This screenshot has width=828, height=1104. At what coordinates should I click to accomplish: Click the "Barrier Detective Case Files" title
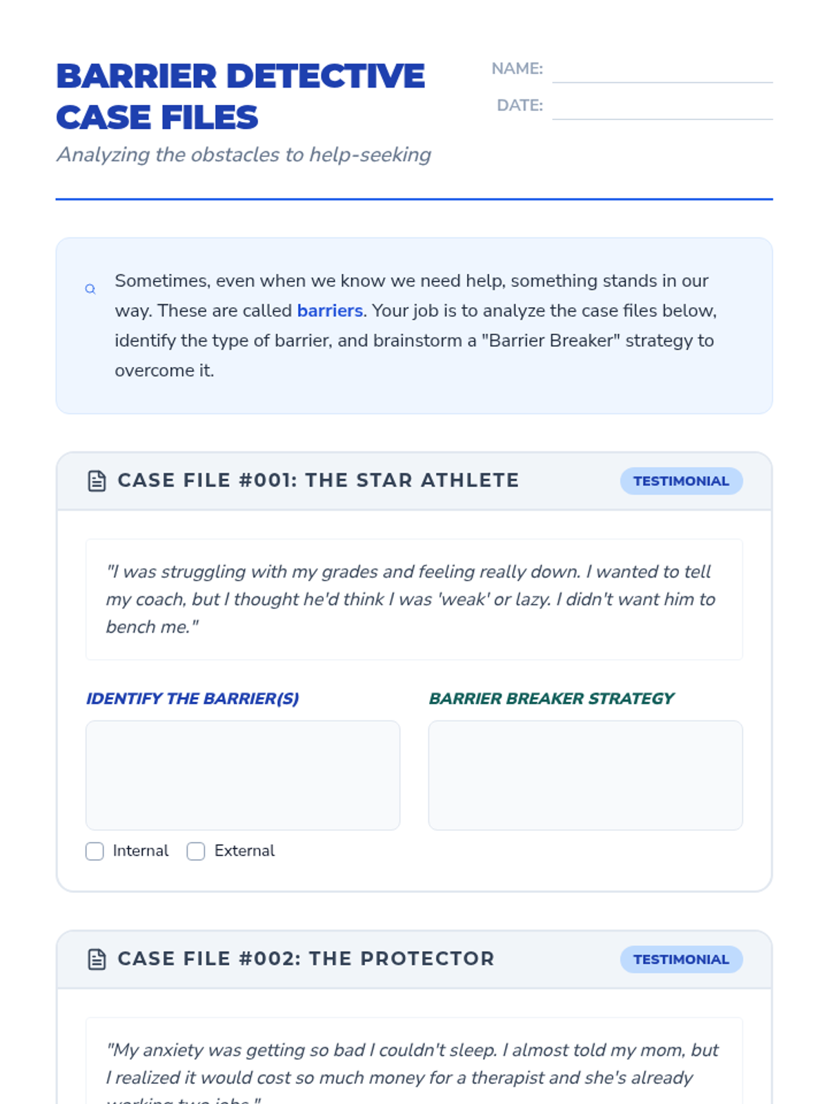coord(240,97)
